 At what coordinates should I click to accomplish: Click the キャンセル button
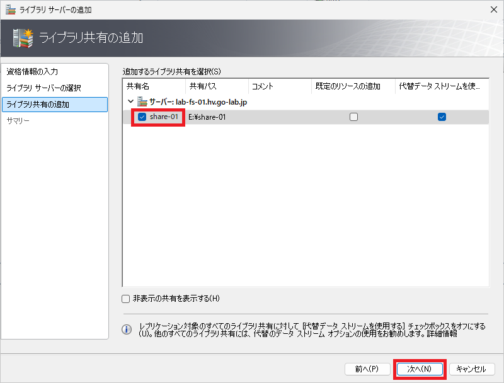tap(472, 369)
